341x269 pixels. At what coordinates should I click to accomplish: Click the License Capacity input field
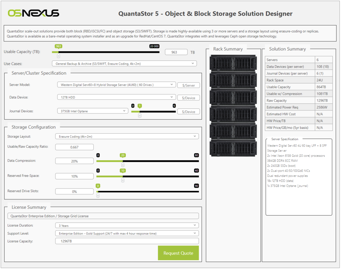(x=127, y=241)
